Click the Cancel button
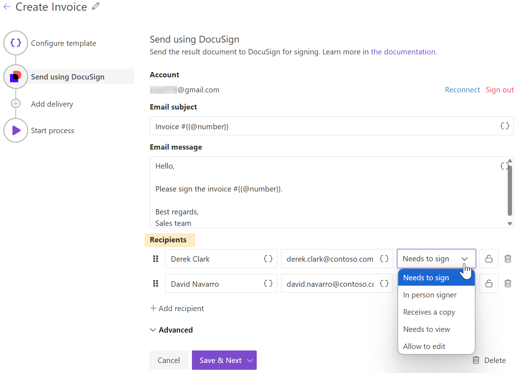Screen dimensions: 521x373 pos(169,360)
